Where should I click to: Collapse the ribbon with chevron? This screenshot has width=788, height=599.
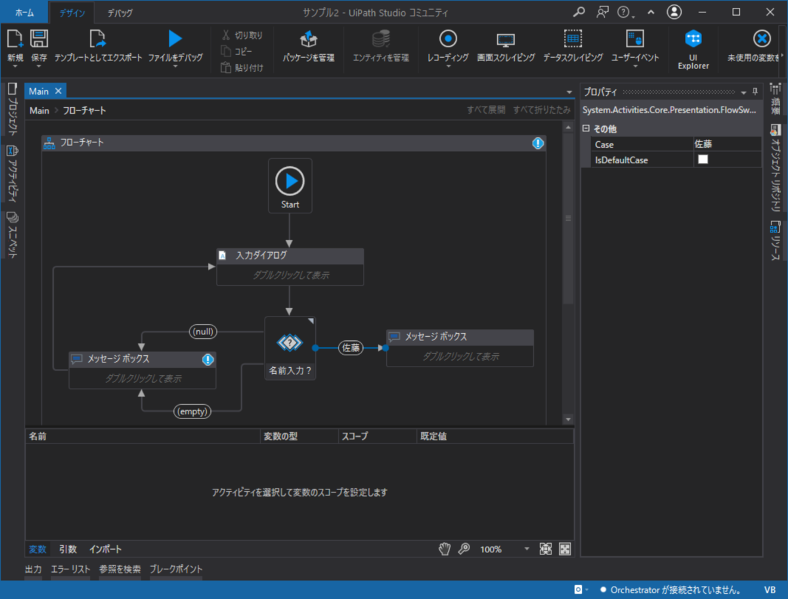[651, 12]
